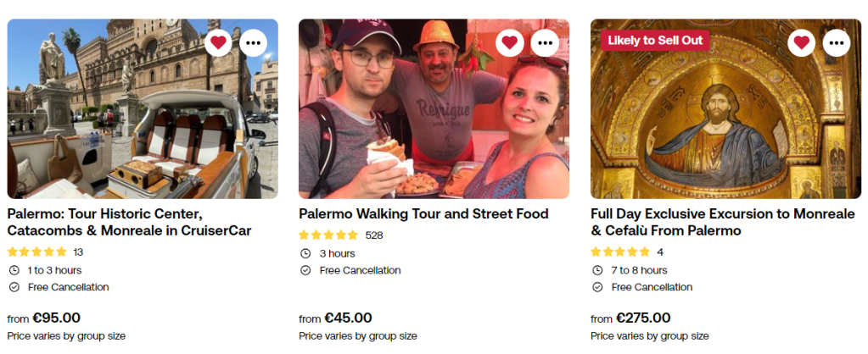868x354 pixels.
Task: Click the star rating with 13 reviews
Action: click(36, 252)
